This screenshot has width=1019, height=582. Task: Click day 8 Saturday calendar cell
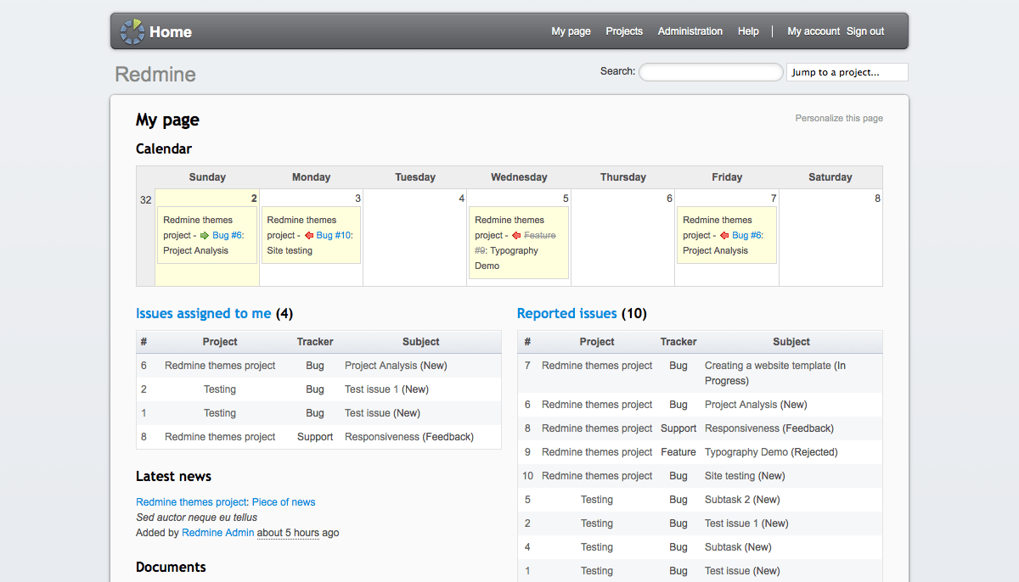[x=830, y=238]
